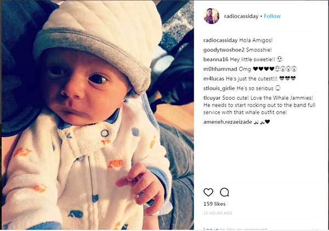Screen dimensions: 329x231
Task: Click the Log in link
Action: (x=211, y=229)
